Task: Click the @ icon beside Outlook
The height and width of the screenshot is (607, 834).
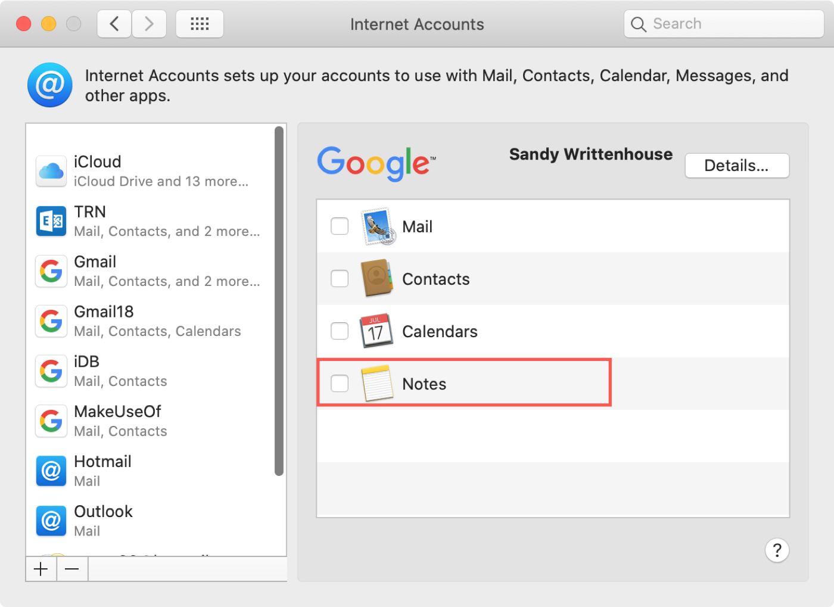Action: pos(51,521)
